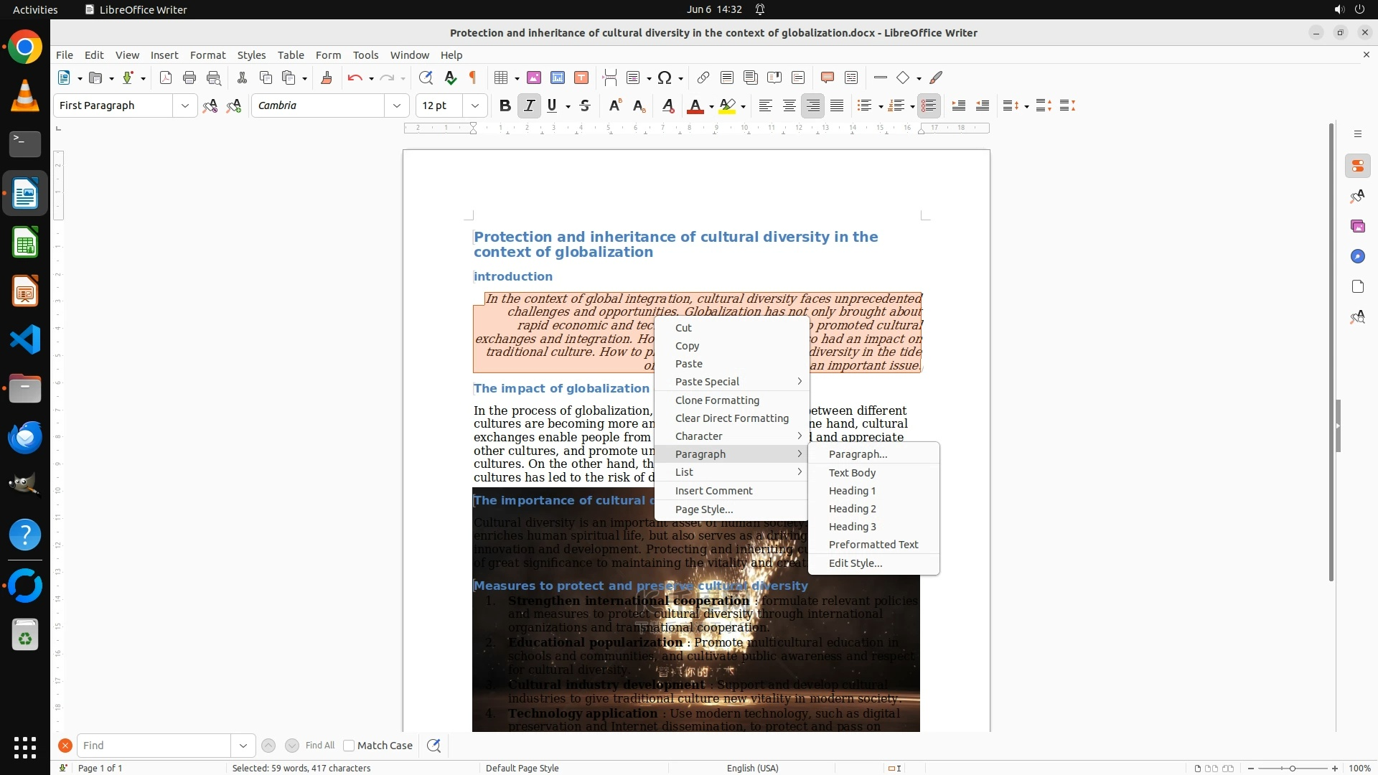Screen dimensions: 1378x775
Task: Open the font size dropdown arrow
Action: point(474,106)
